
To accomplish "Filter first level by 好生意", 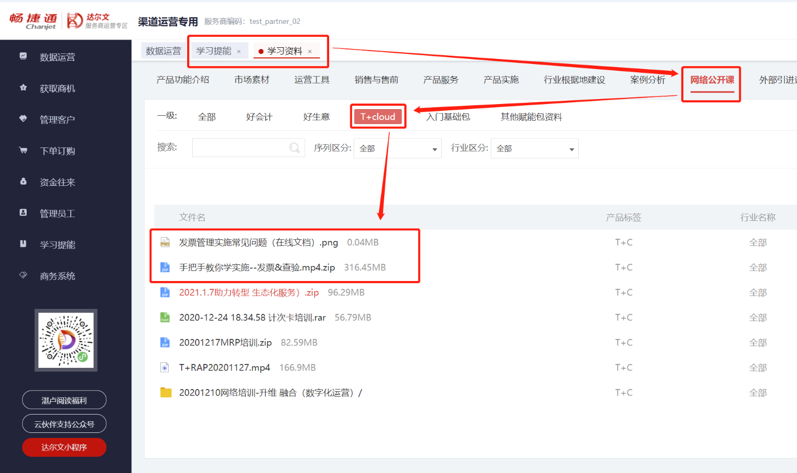I will tap(316, 117).
